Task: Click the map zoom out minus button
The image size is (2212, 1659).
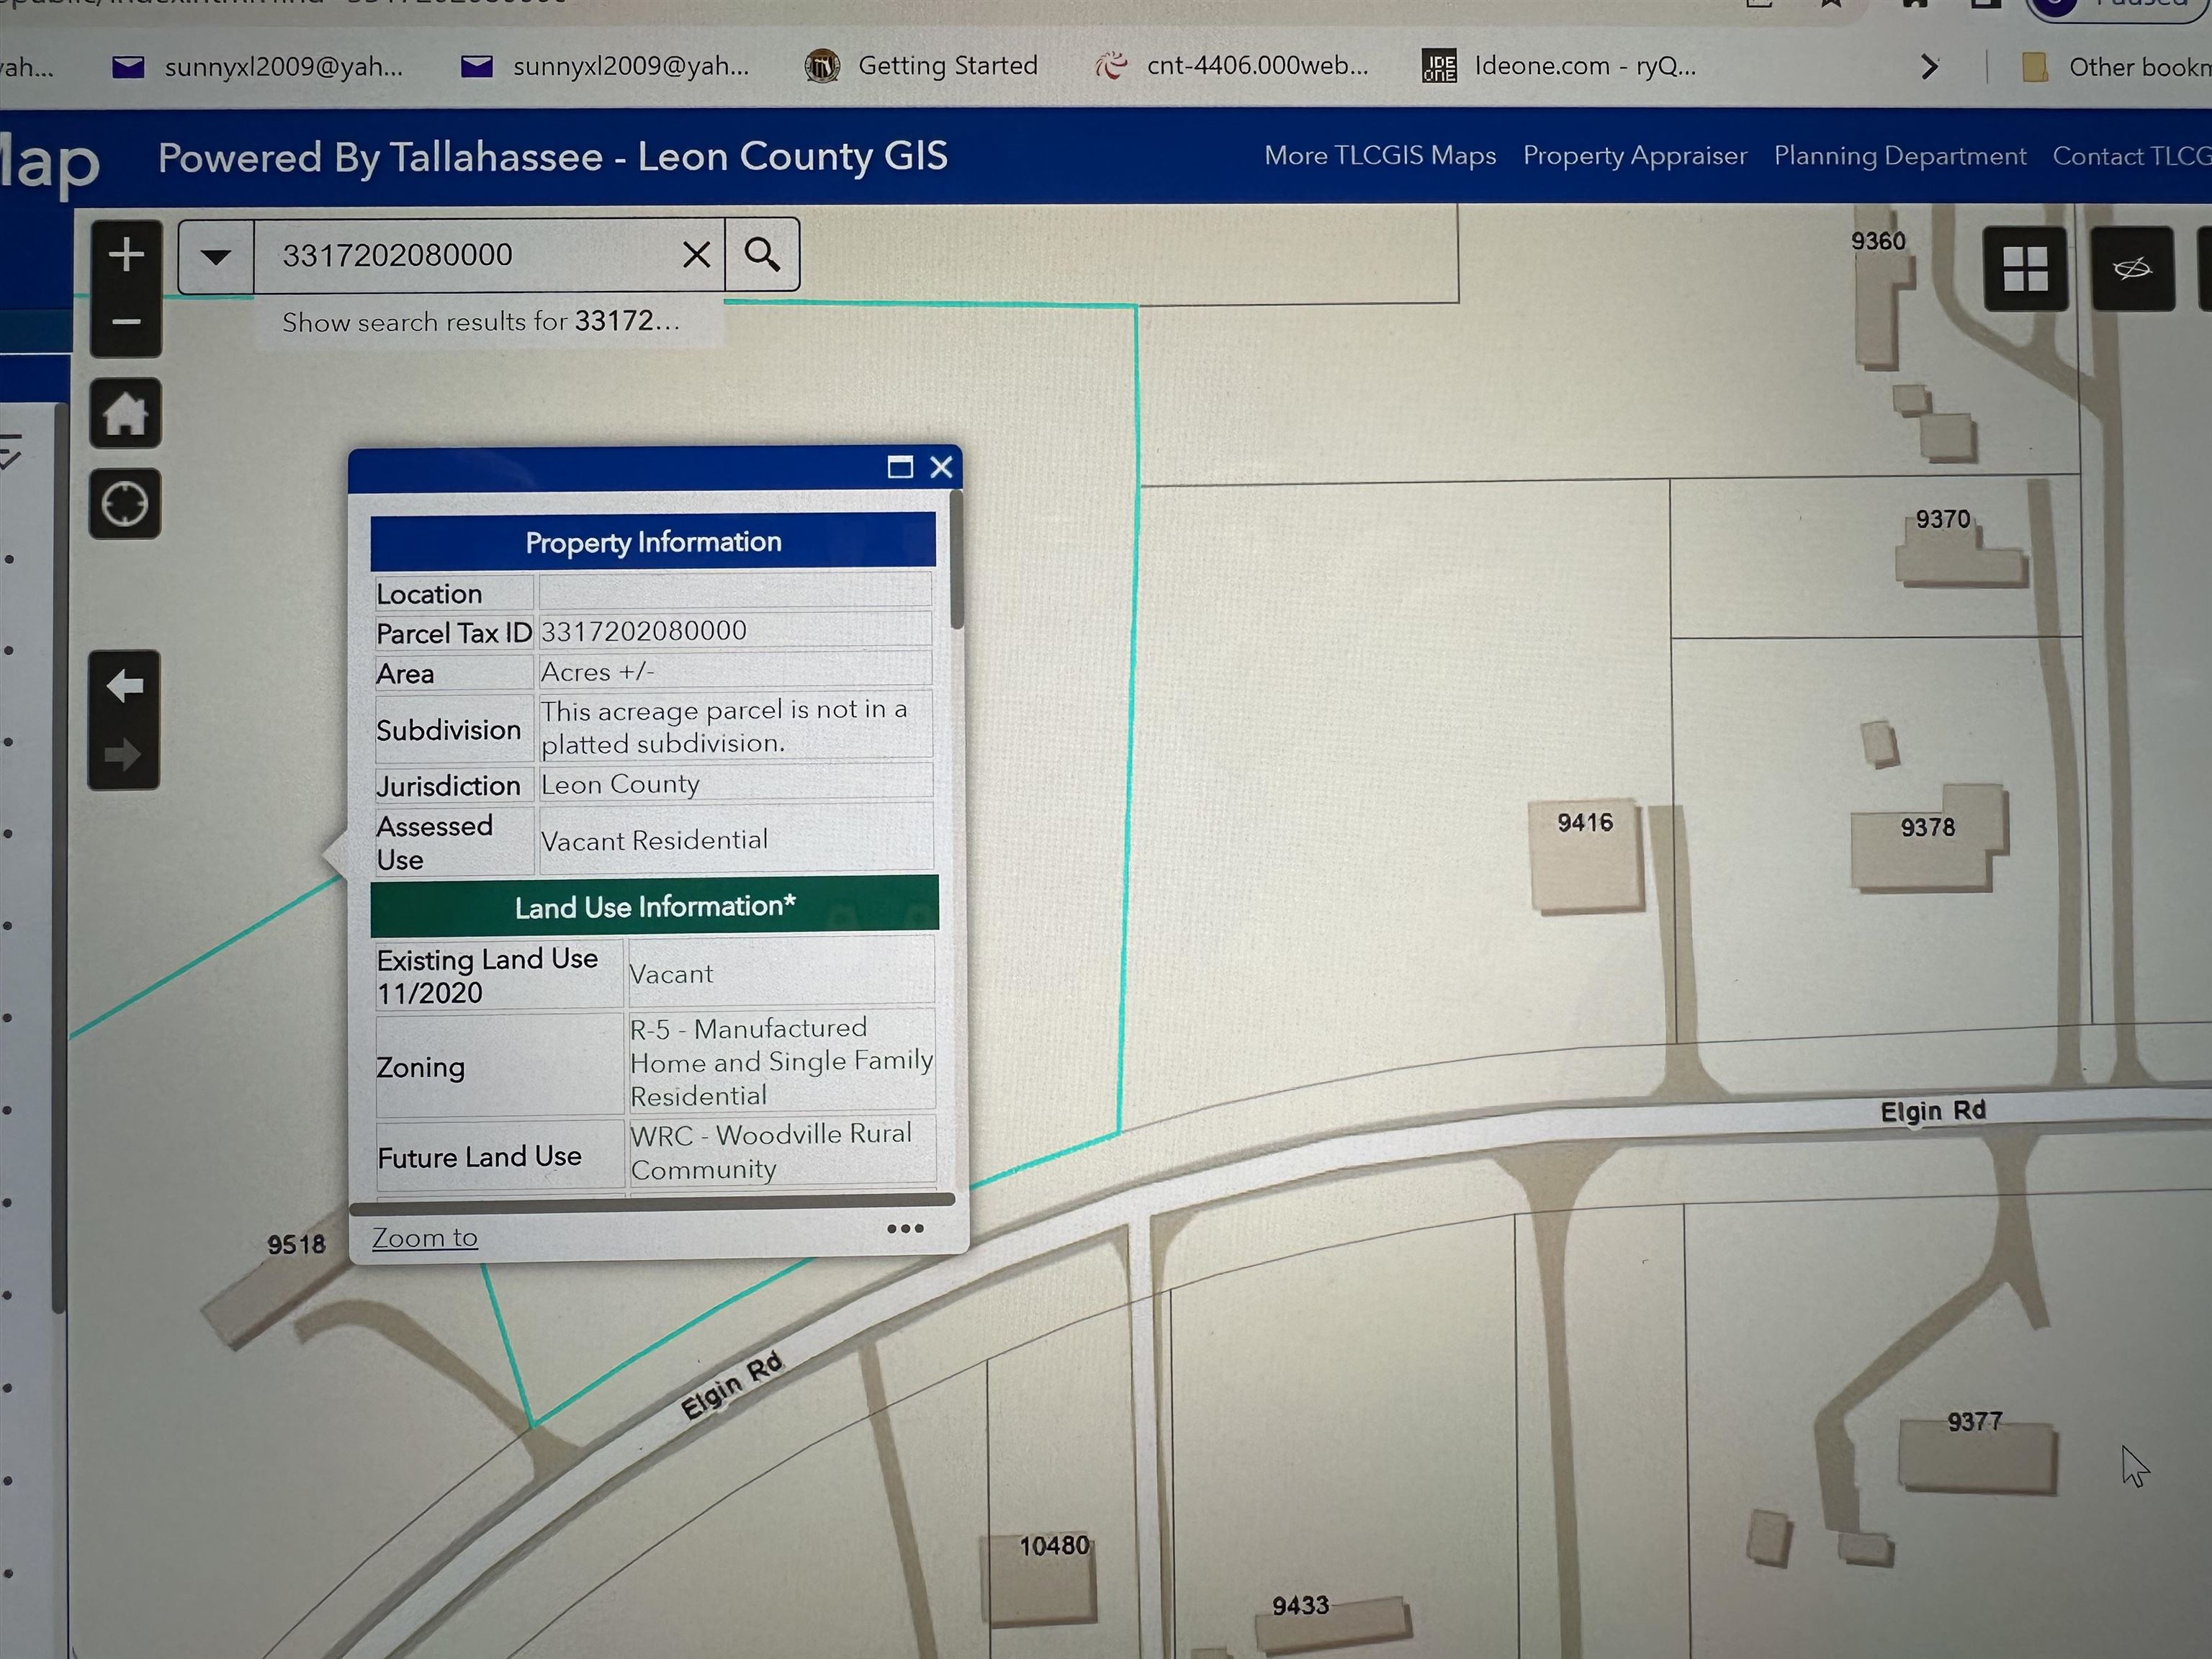Action: (126, 322)
